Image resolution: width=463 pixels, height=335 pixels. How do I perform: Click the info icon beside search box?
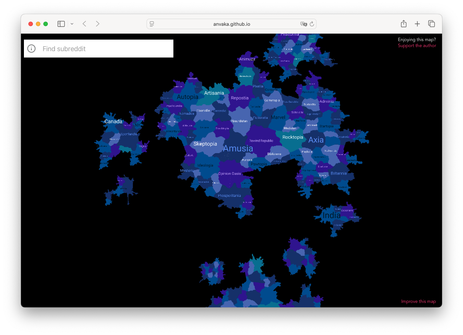31,49
